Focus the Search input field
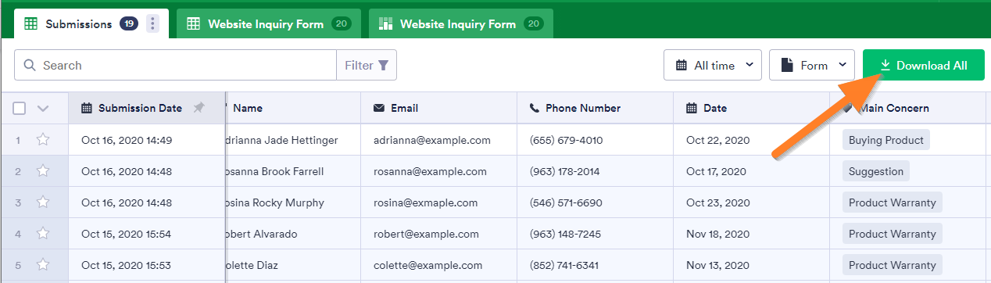 188,66
